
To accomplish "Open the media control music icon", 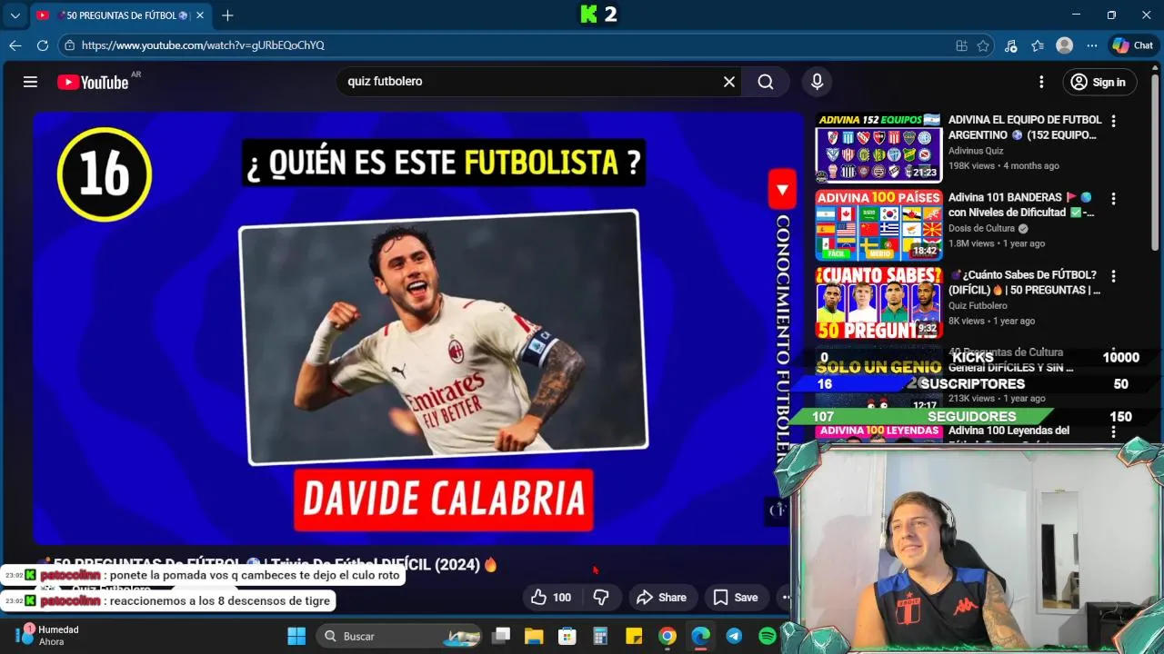I will (1010, 45).
